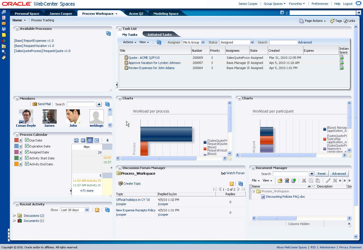The height and width of the screenshot is (250, 363).
Task: Create new folder icon in Document Manager
Action: click(280, 180)
